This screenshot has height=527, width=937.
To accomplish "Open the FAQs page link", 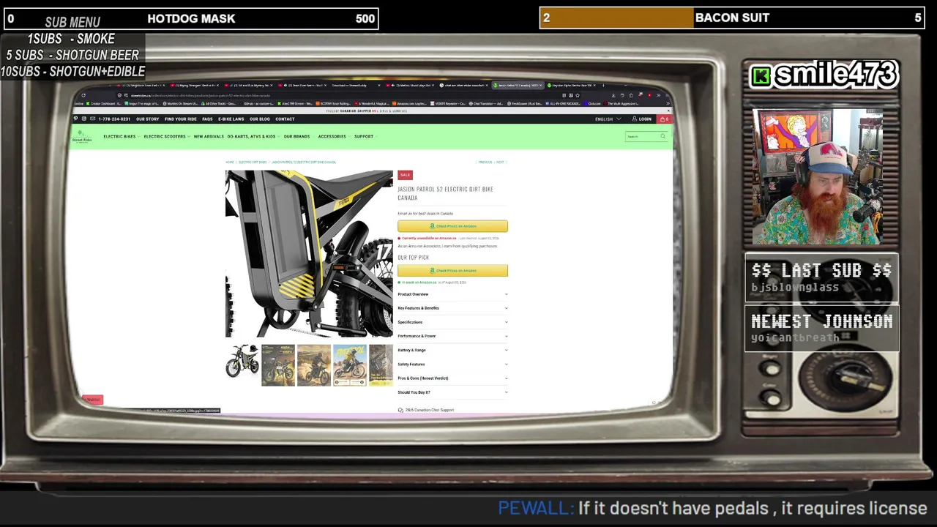I will click(x=207, y=119).
